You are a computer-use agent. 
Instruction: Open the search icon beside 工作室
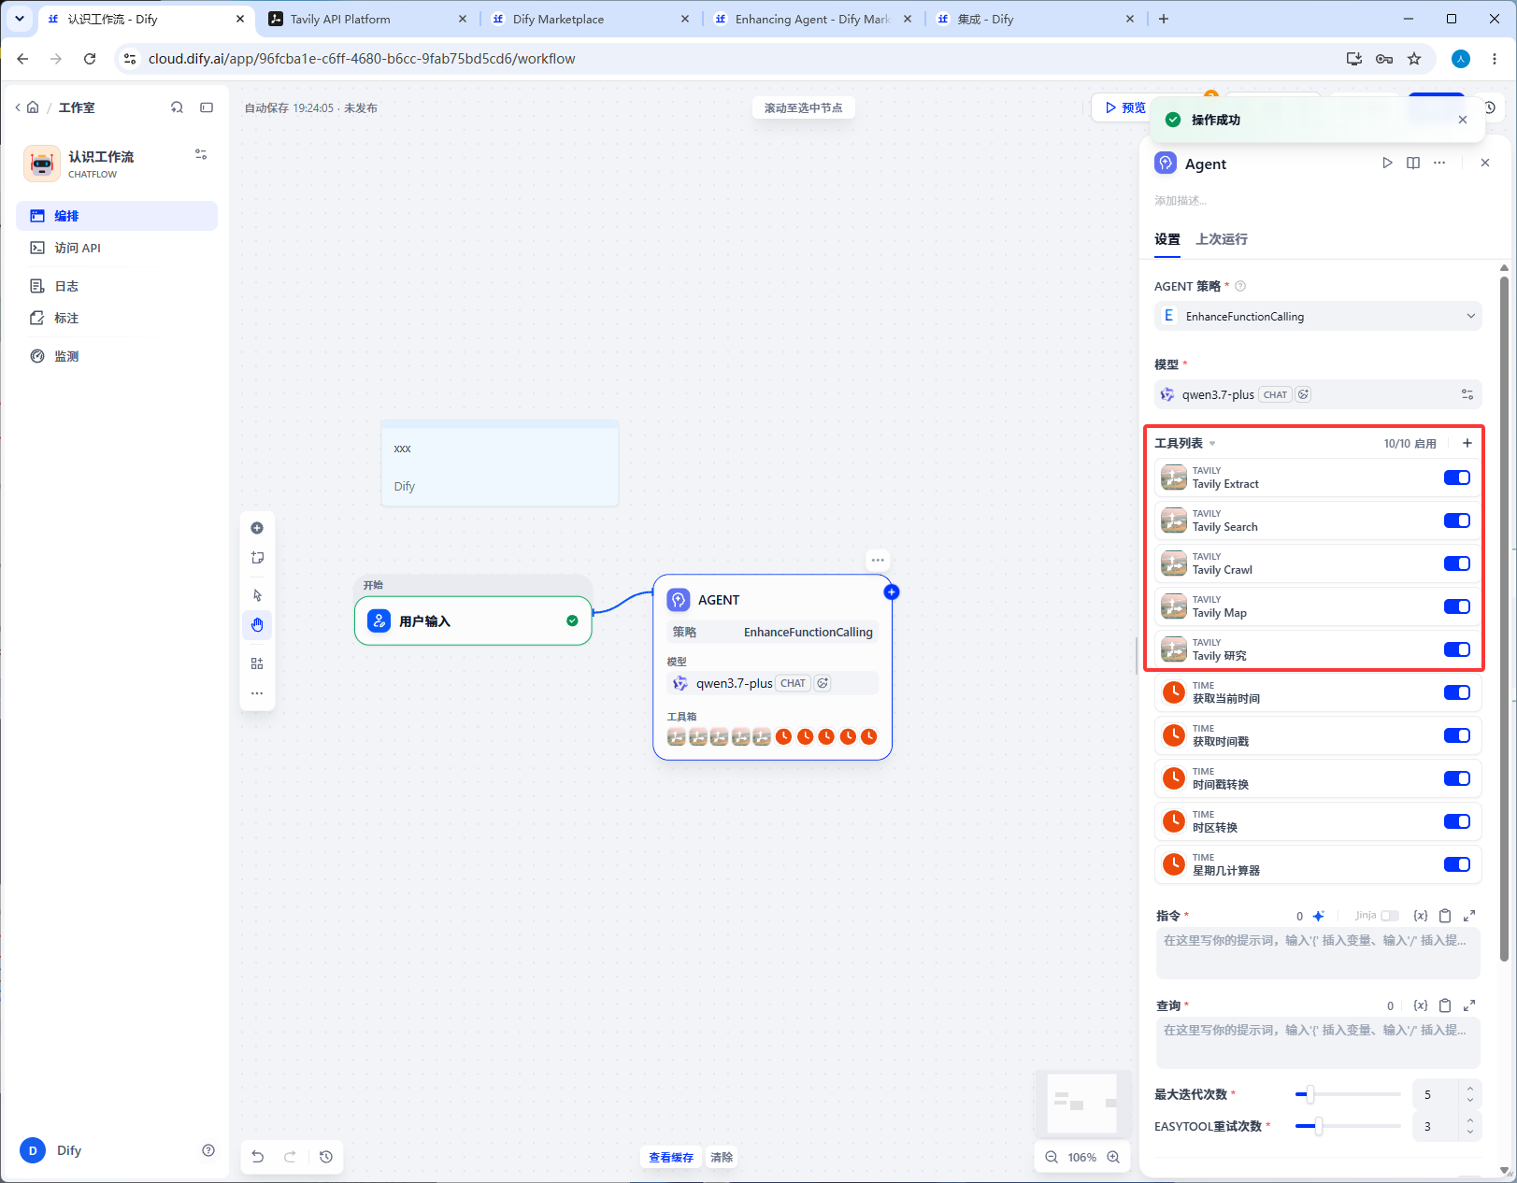click(x=177, y=107)
